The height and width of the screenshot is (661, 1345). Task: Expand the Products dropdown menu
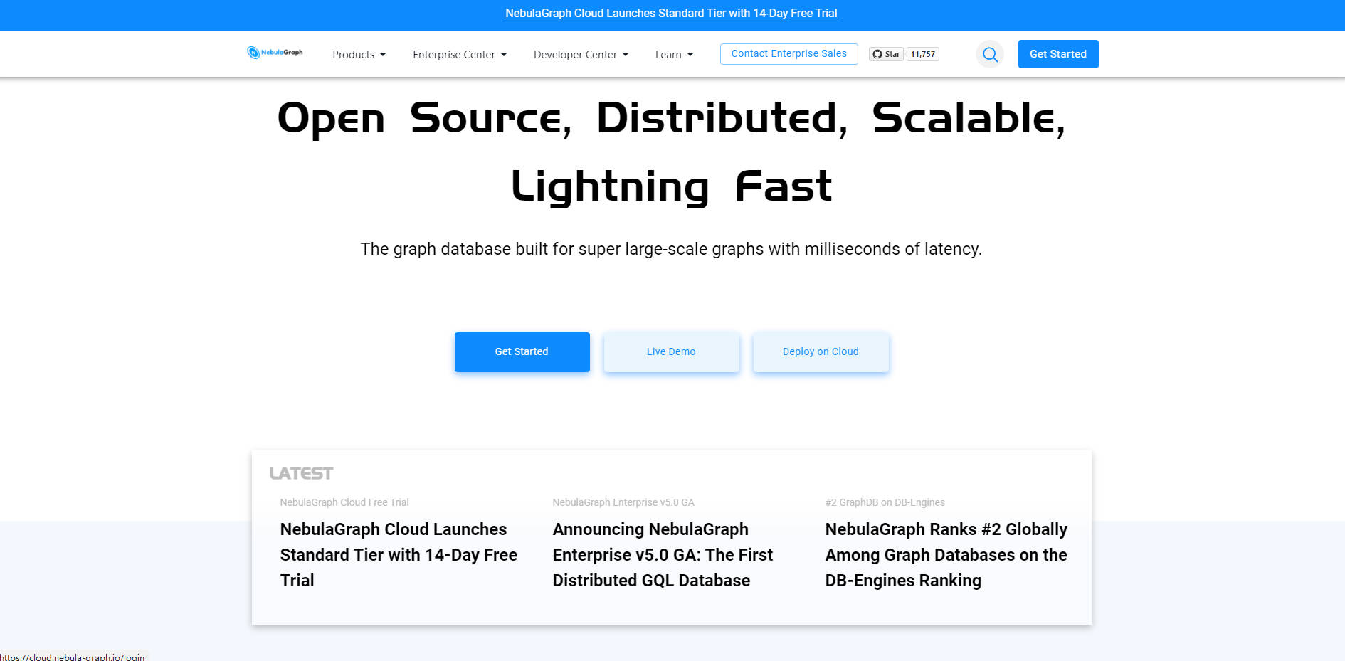click(x=359, y=55)
